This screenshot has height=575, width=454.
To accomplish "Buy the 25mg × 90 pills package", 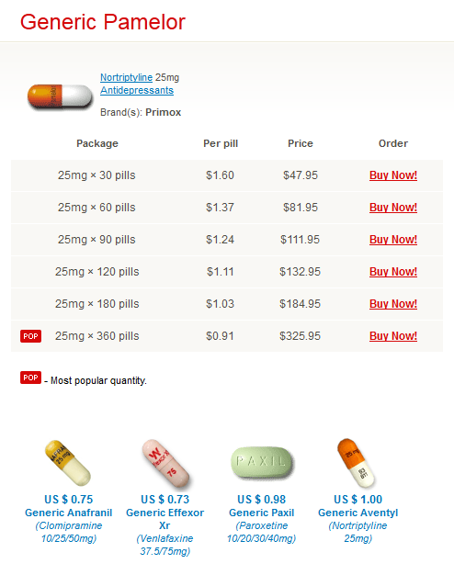I will [393, 240].
